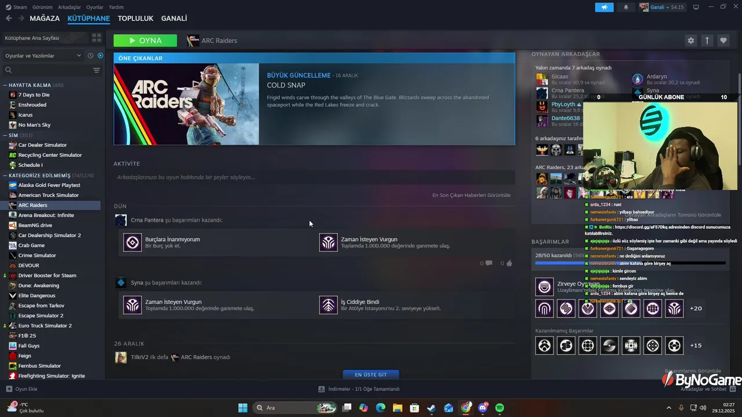Open the notifications bell
Screen dimensions: 742x417
coord(625,7)
